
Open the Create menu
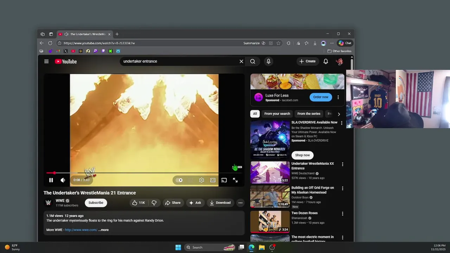tap(308, 61)
